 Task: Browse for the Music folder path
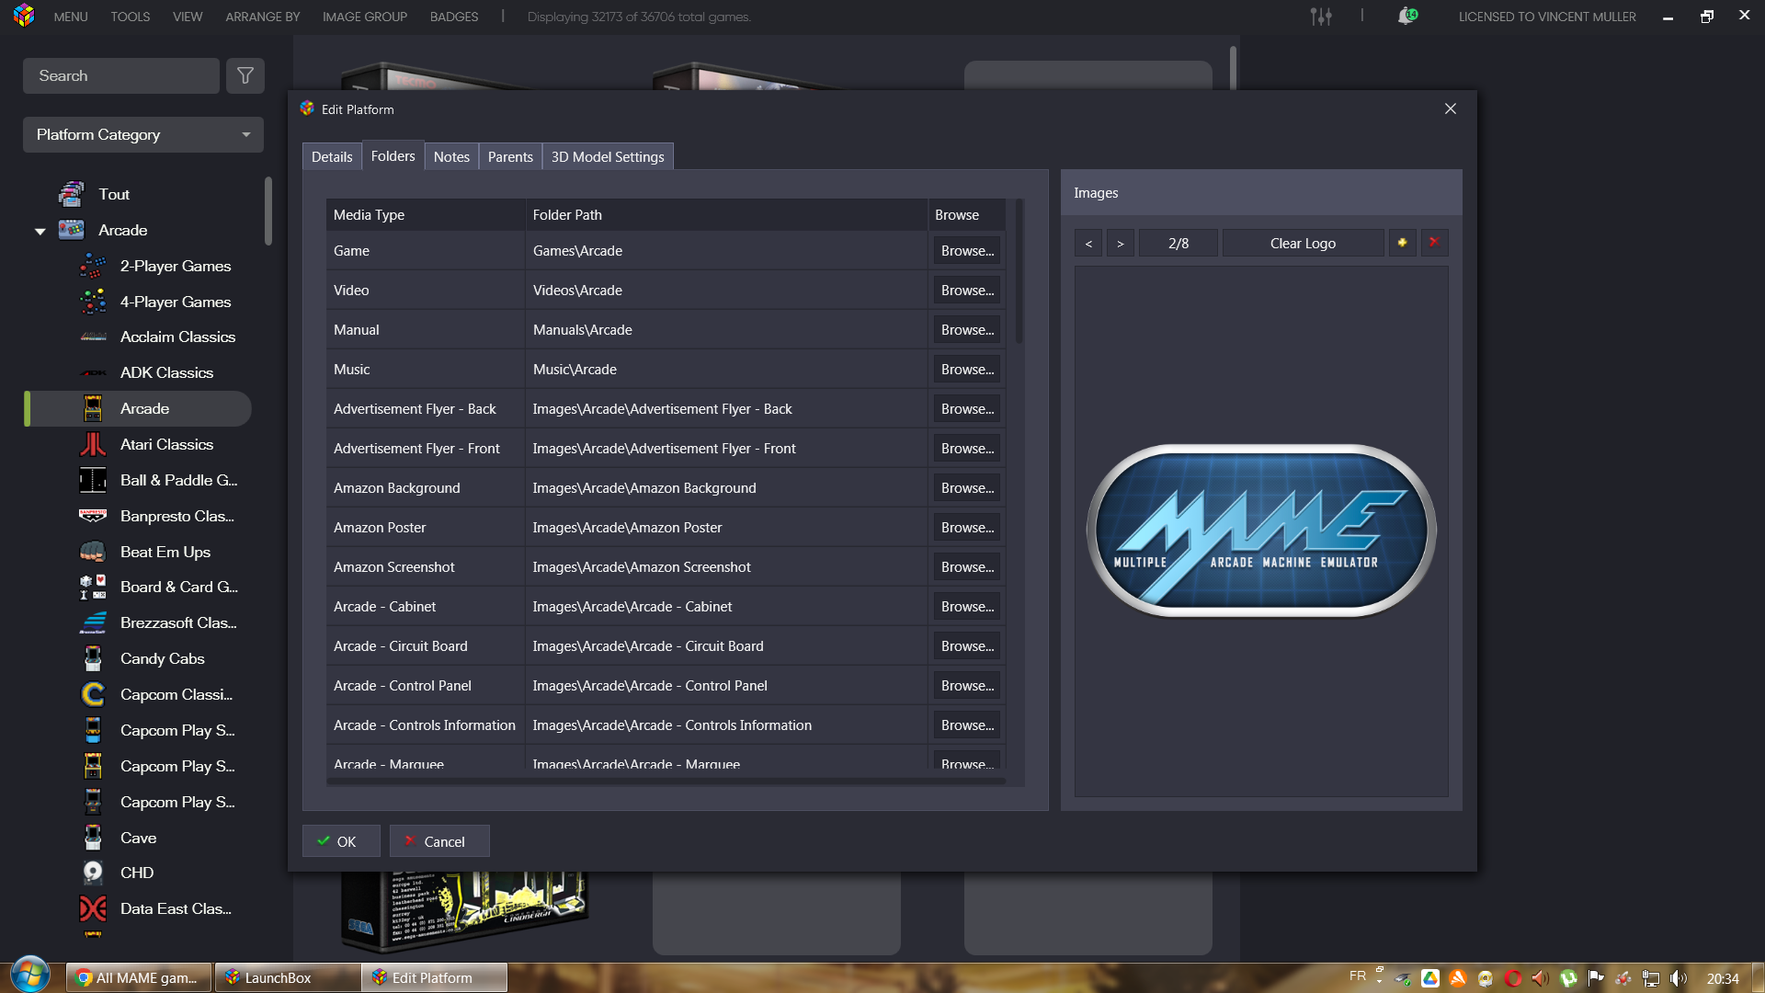point(967,369)
